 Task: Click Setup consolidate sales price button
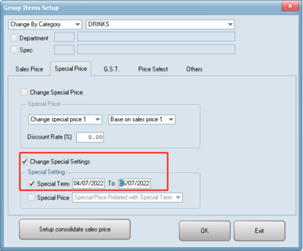point(75,229)
